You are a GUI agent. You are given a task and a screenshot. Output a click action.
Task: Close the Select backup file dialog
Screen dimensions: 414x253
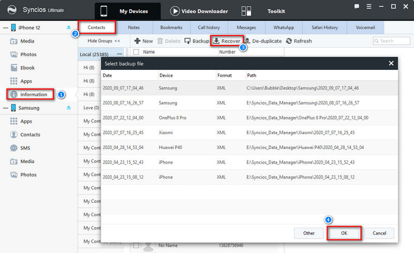click(391, 64)
